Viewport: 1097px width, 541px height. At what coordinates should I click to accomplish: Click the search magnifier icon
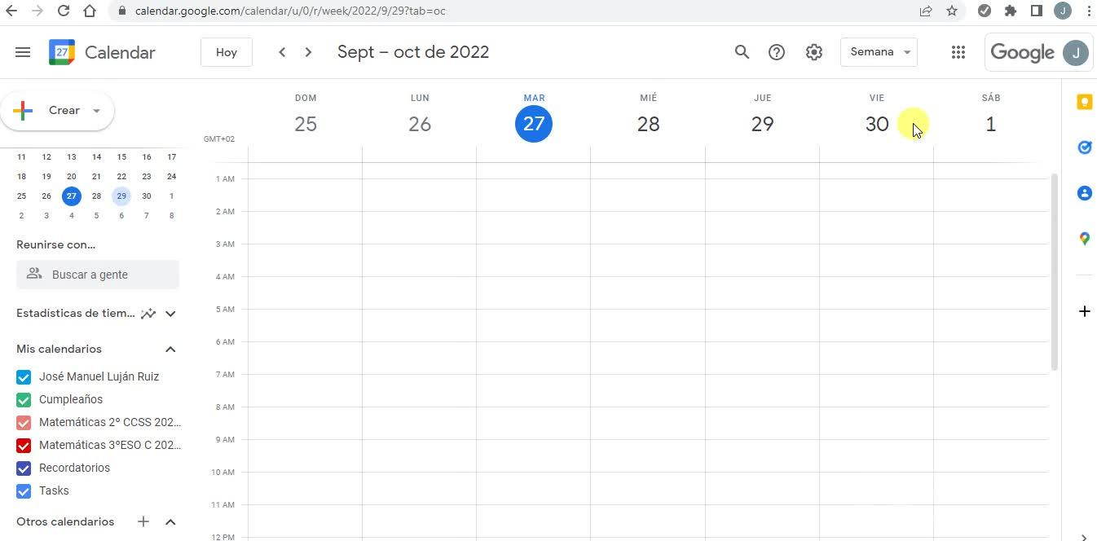(x=742, y=52)
